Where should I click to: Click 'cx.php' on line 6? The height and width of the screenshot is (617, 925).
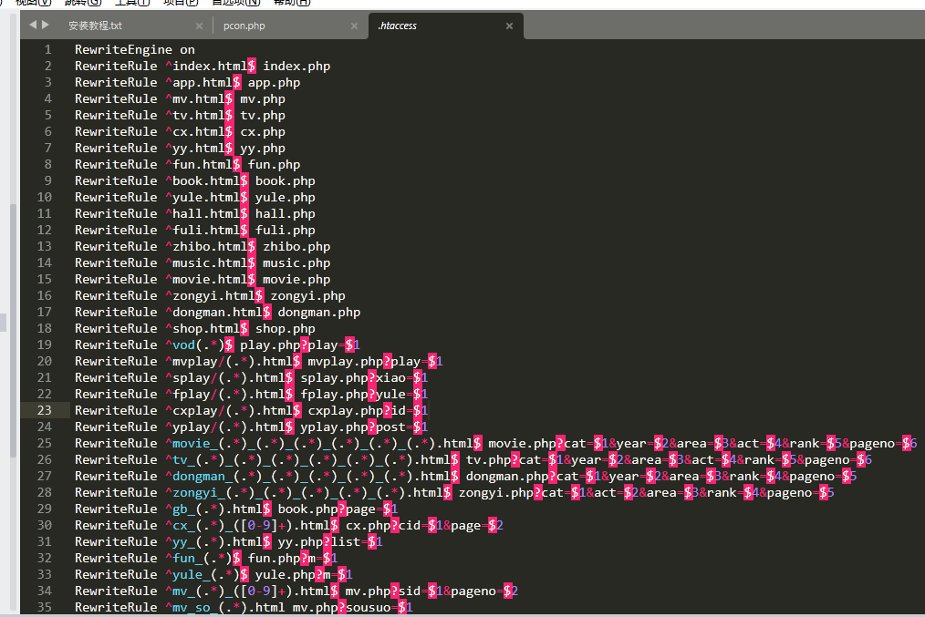(263, 132)
